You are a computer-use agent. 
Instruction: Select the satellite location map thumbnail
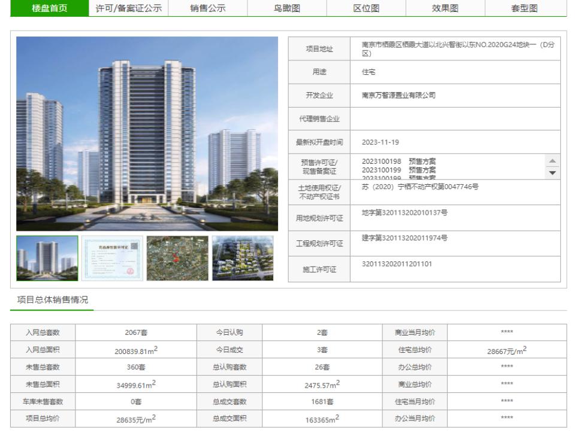click(x=177, y=258)
